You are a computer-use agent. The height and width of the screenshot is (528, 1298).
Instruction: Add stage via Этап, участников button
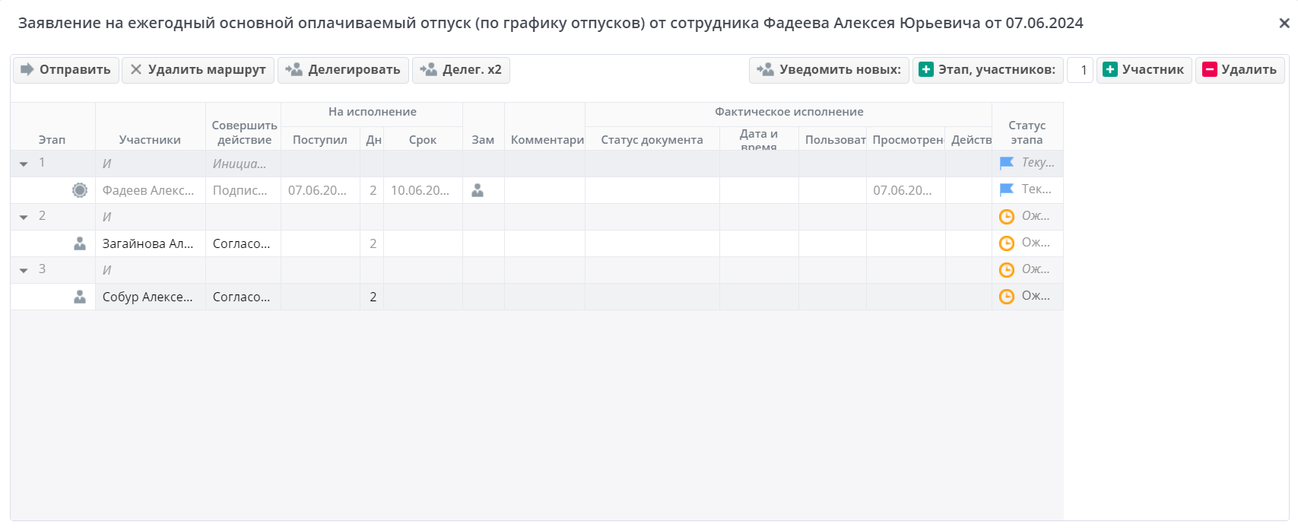click(988, 70)
